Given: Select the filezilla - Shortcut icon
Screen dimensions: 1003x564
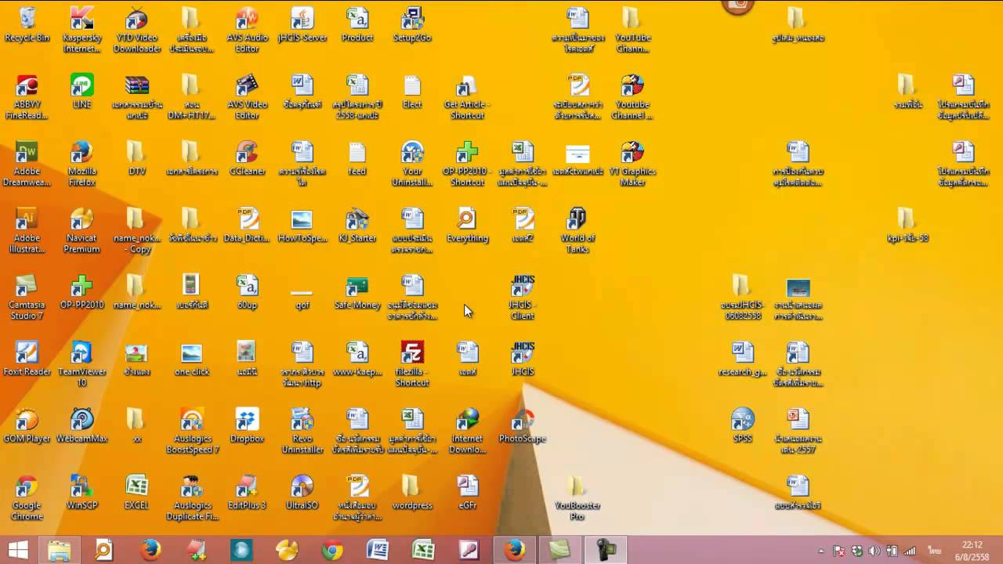Looking at the screenshot, I should [x=412, y=364].
